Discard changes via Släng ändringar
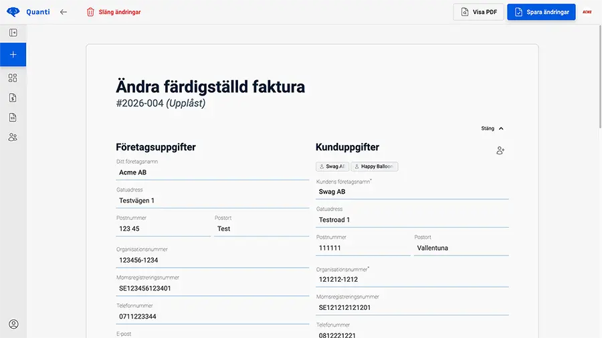The width and height of the screenshot is (602, 338). coord(114,12)
